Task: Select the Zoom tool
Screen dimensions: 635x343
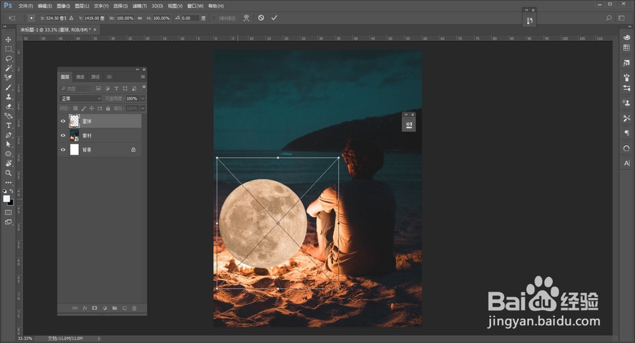Action: 8,172
